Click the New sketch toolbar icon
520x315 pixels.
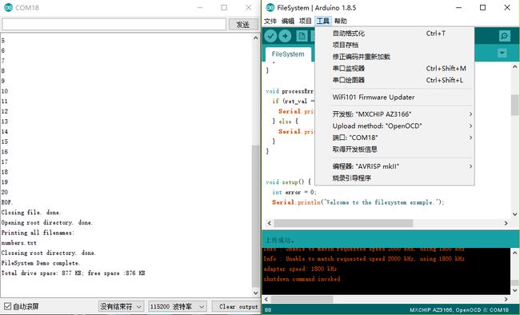pyautogui.click(x=302, y=36)
